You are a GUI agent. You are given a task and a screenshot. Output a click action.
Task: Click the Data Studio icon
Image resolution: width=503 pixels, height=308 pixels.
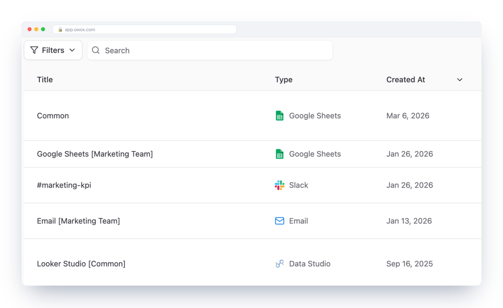pyautogui.click(x=280, y=263)
